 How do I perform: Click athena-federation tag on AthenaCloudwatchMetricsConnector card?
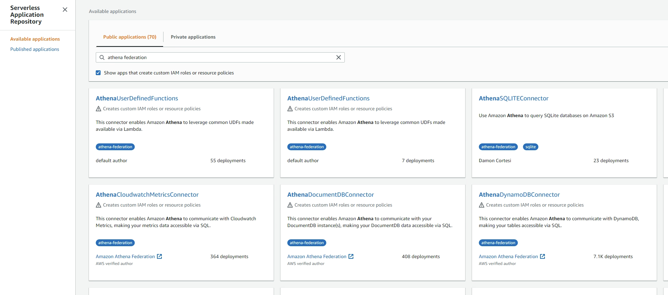[115, 243]
